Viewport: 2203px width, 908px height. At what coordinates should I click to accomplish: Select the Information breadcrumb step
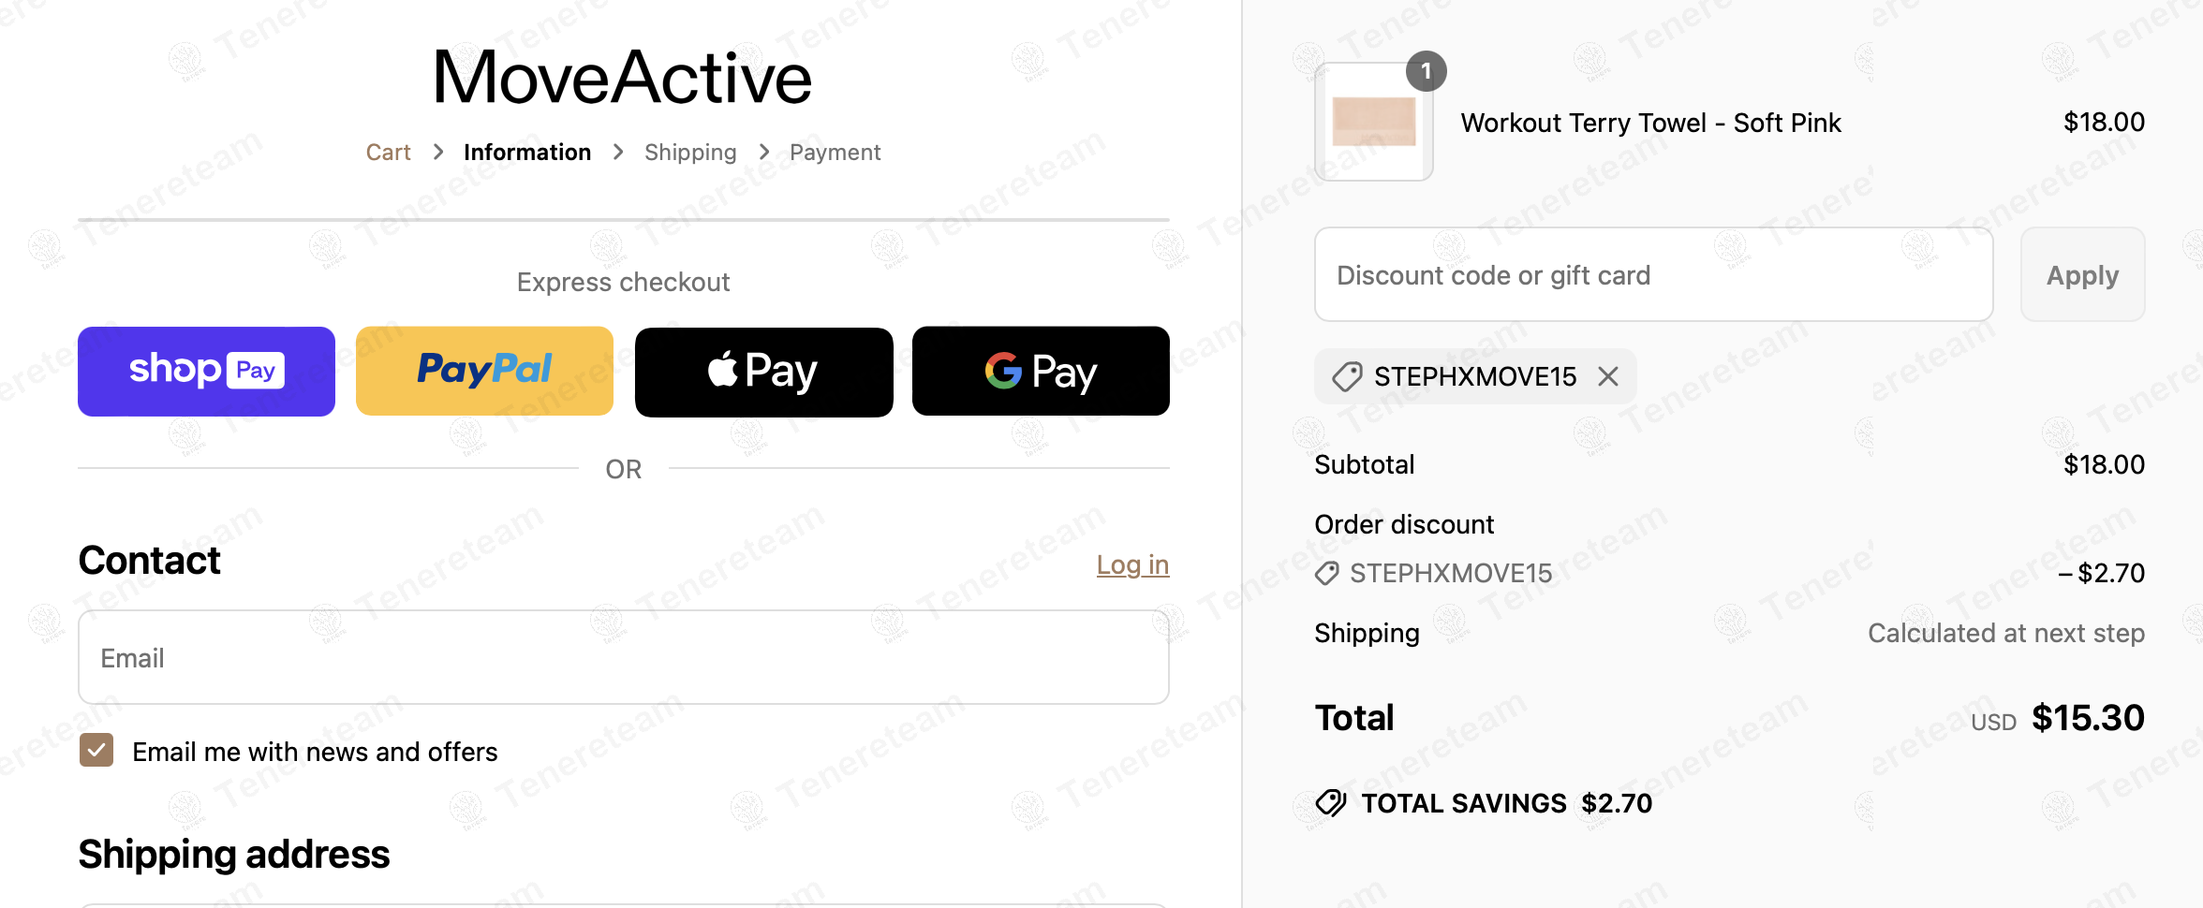point(527,153)
